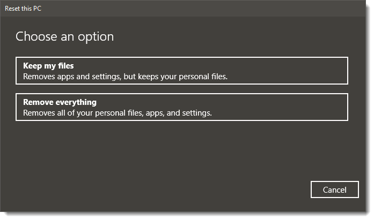Click the bold Keep my files label
Screen dimensions: 374x220
click(48, 66)
